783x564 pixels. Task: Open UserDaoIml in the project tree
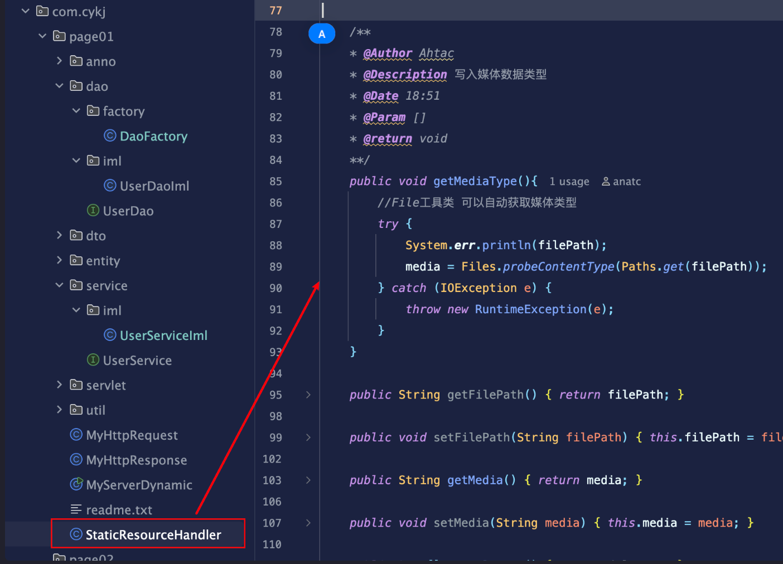click(154, 186)
